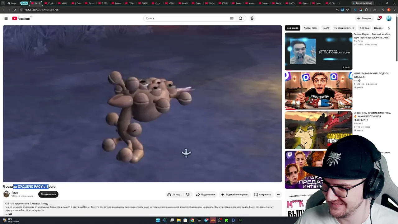The height and width of the screenshot is (224, 398).
Task: Click the 'Подписаться' subscribe button
Action: click(48, 194)
